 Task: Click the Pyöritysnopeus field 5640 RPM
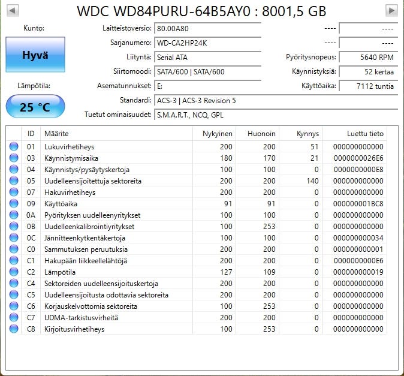[x=368, y=57]
